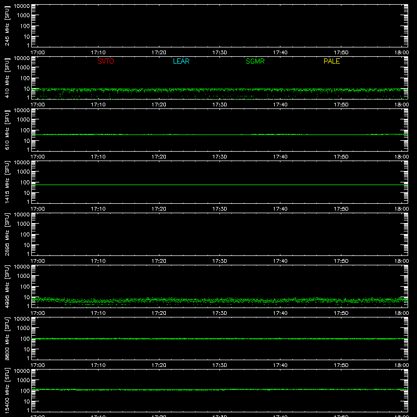Click the 100 y-axis value on 8800 MHz panel

point(25,339)
